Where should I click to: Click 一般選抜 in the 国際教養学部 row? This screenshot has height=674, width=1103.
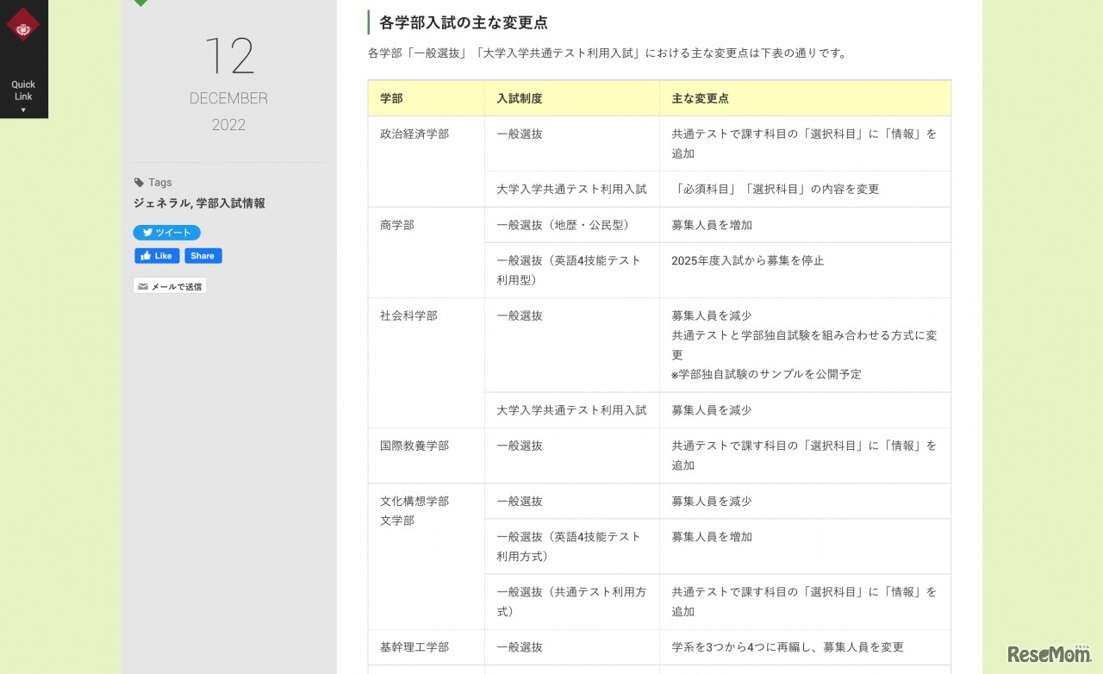click(x=520, y=446)
